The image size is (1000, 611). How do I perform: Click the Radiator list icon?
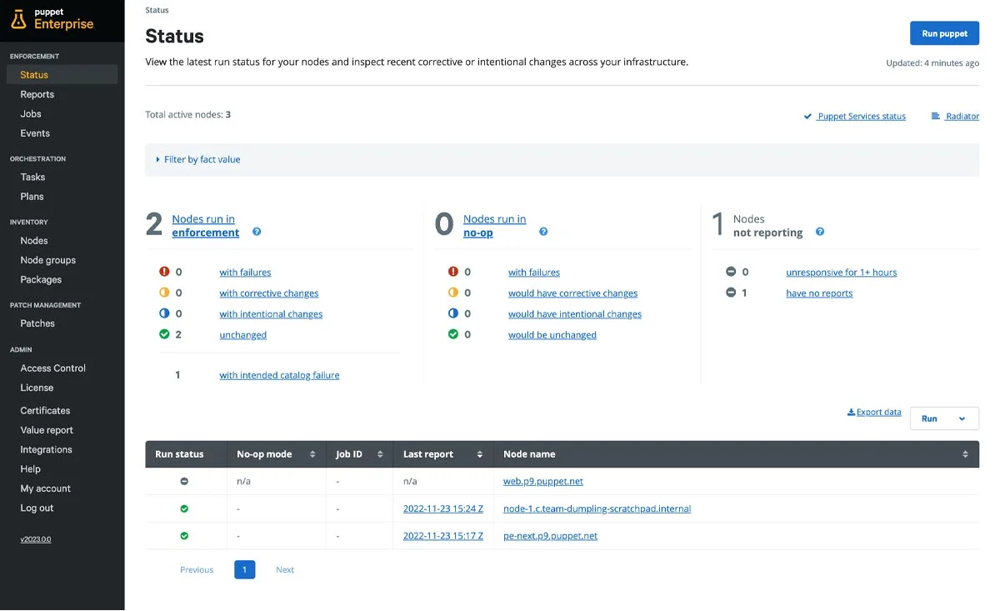tap(936, 116)
